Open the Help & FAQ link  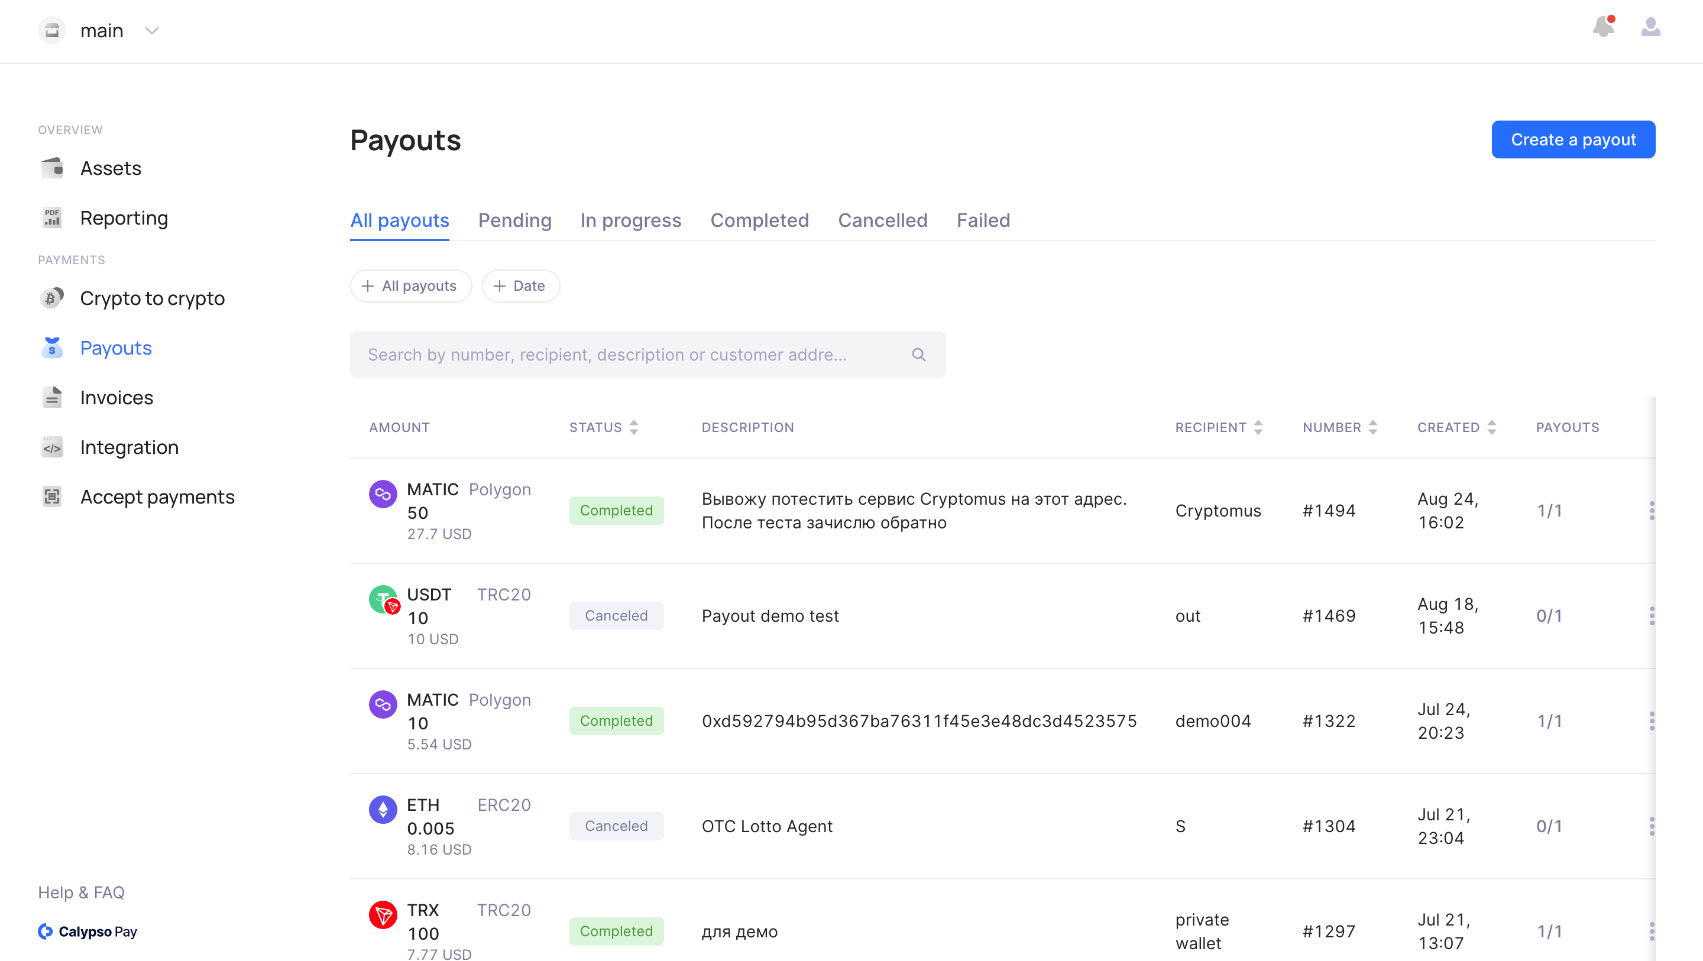click(x=82, y=892)
